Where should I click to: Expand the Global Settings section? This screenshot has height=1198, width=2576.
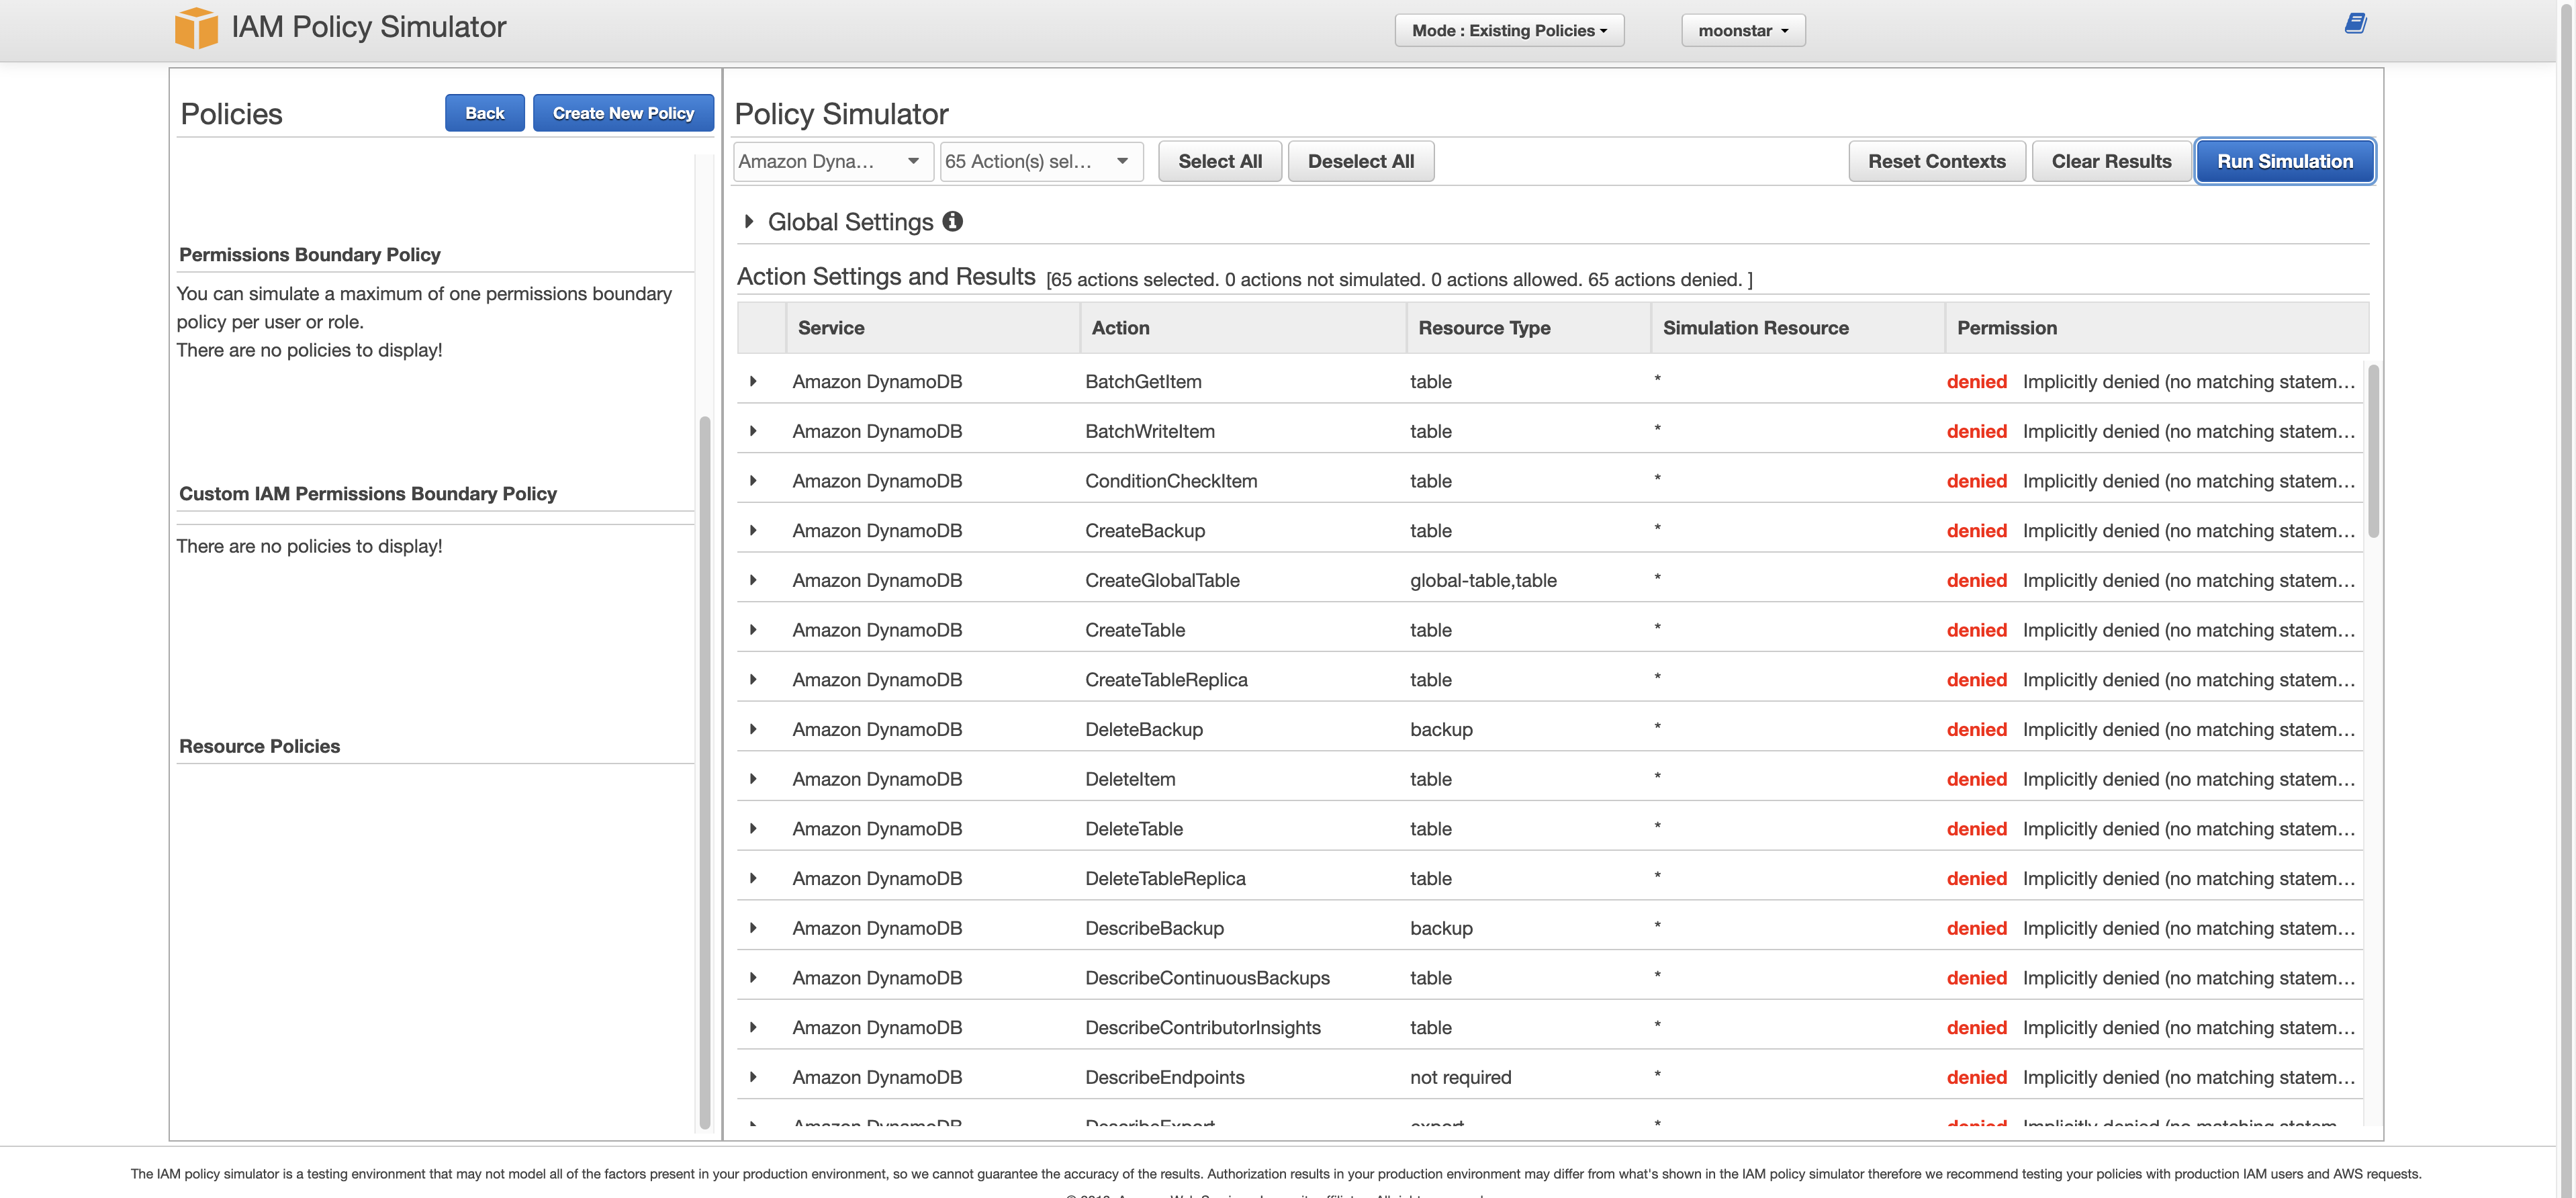pos(749,222)
